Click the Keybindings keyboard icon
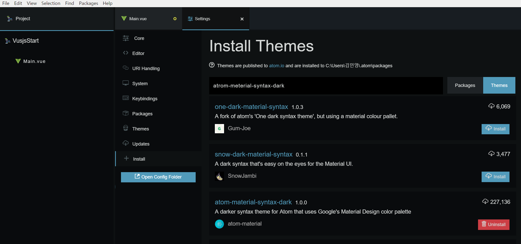The height and width of the screenshot is (244, 521). coord(126,98)
